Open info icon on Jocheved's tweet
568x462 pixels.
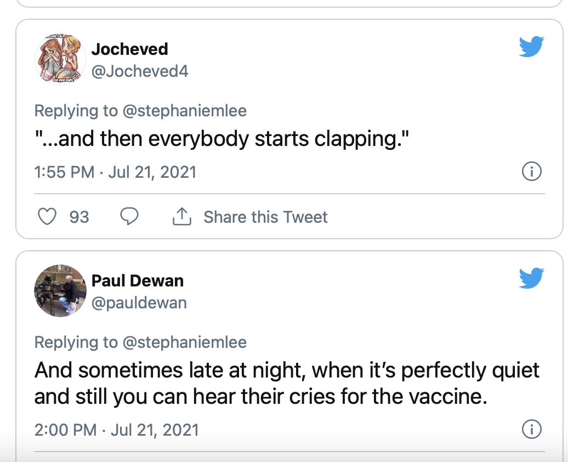[531, 171]
